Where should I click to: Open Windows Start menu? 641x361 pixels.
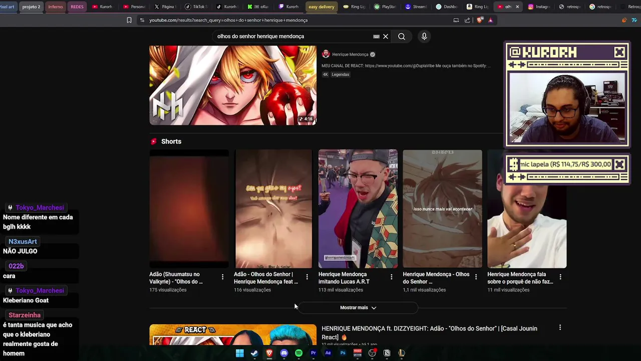click(x=240, y=353)
